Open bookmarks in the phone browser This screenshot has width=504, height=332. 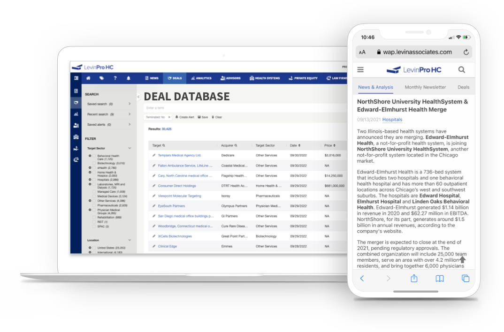(x=440, y=279)
